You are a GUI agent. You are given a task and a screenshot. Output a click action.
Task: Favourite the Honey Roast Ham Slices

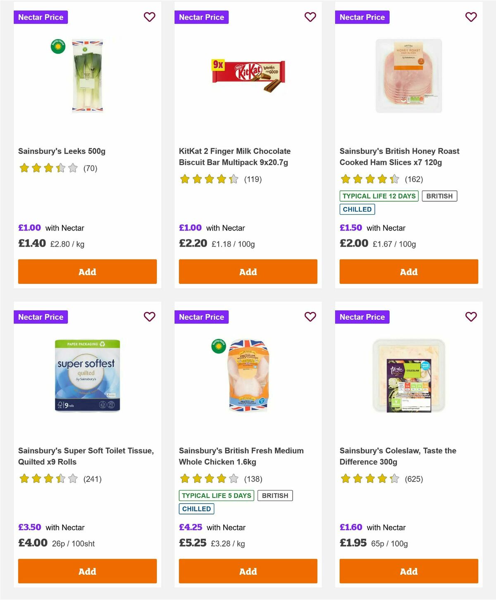tap(470, 17)
